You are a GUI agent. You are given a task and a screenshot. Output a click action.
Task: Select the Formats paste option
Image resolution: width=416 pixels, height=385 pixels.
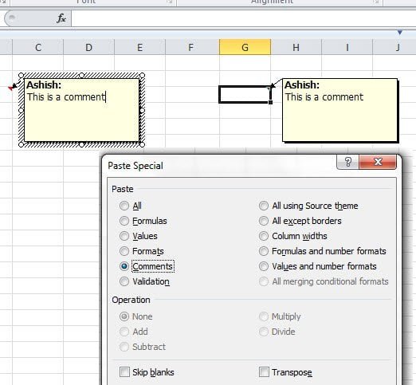coord(142,251)
